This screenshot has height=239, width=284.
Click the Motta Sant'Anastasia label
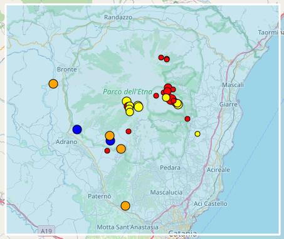(128, 227)
